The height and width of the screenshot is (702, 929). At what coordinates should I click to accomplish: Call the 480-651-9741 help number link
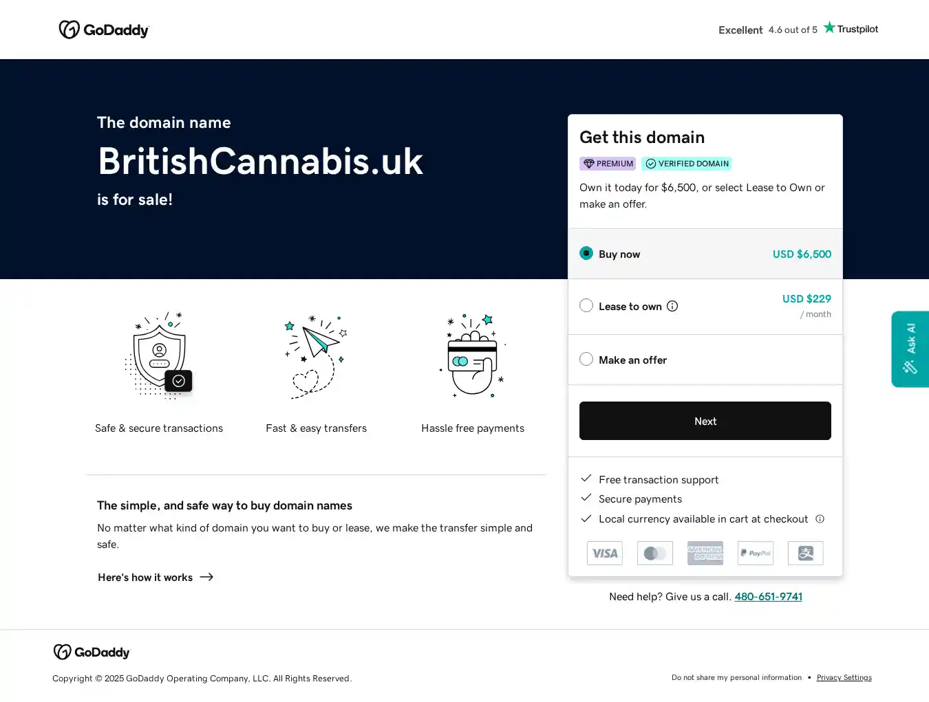click(x=768, y=597)
